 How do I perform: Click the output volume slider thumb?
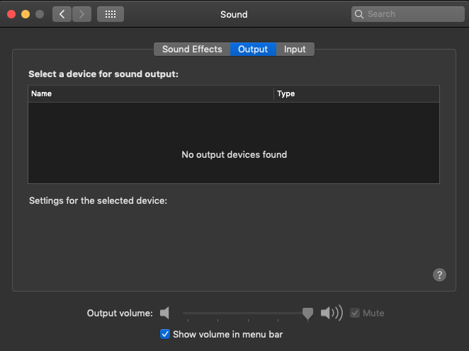307,313
